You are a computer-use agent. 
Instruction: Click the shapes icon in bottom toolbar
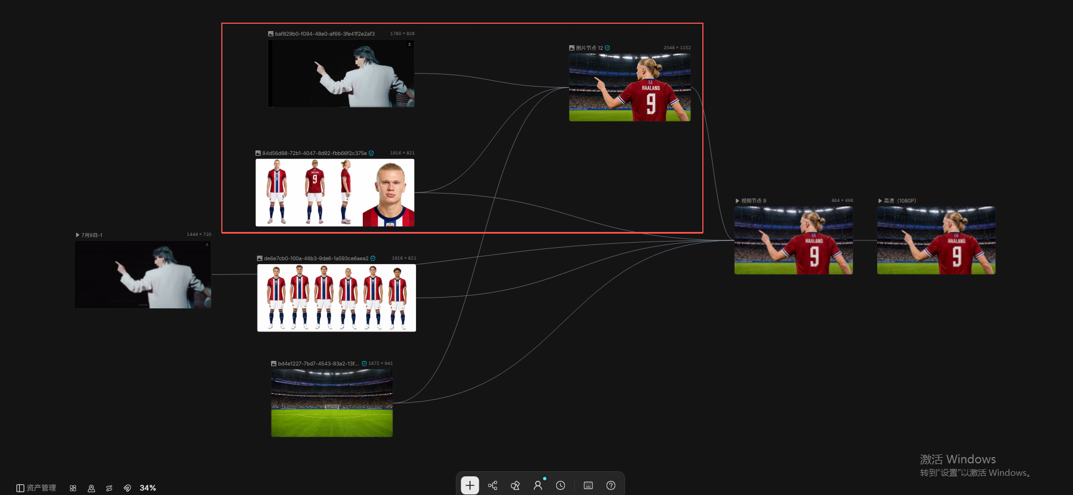tap(515, 485)
